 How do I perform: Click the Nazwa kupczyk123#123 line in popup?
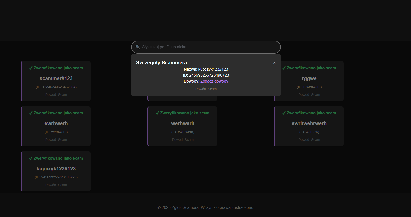tap(206, 69)
